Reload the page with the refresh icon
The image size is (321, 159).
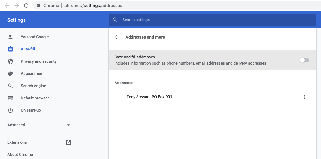tap(26, 6)
